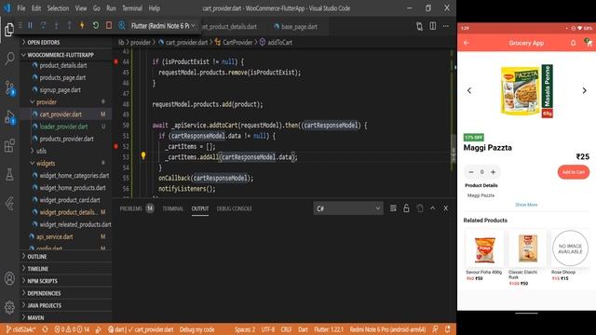The height and width of the screenshot is (335, 596).
Task: Open the Savour Poha 400g related product
Action: pyautogui.click(x=484, y=255)
